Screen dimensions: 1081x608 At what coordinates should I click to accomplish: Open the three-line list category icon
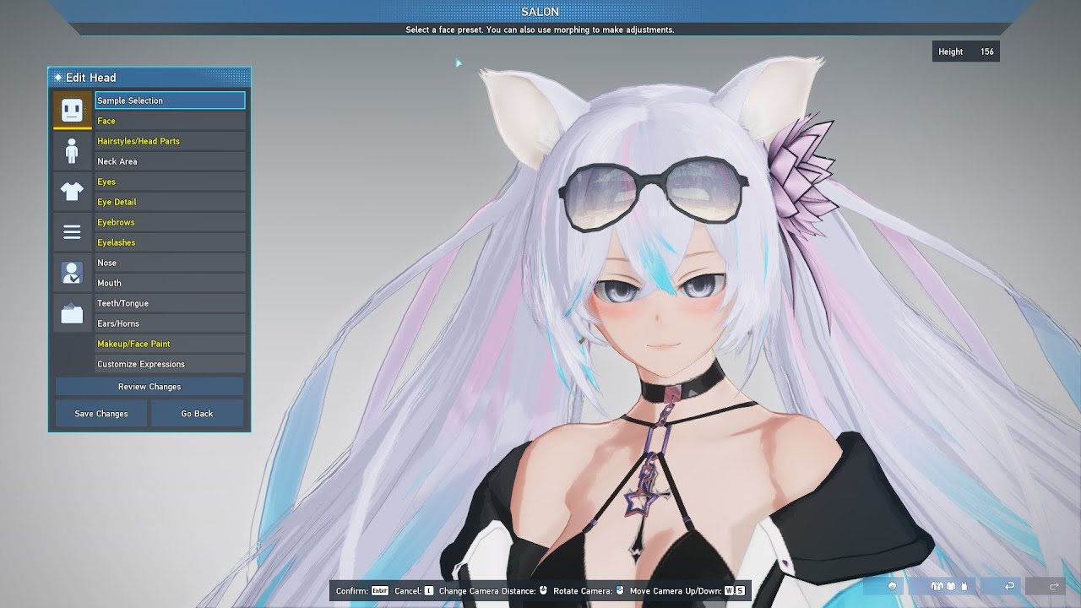(72, 231)
